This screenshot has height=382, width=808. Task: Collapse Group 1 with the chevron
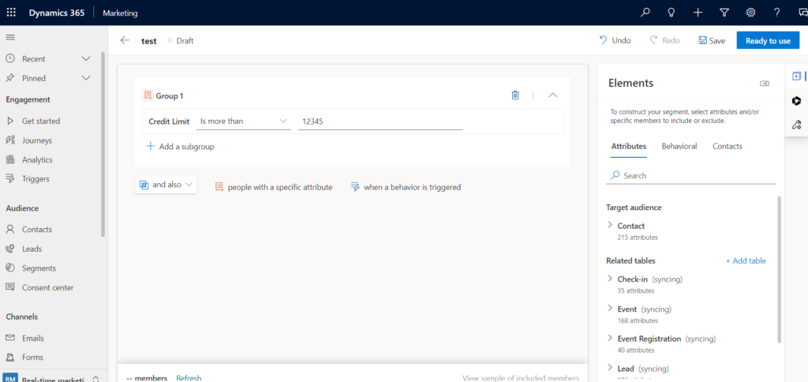pos(553,95)
